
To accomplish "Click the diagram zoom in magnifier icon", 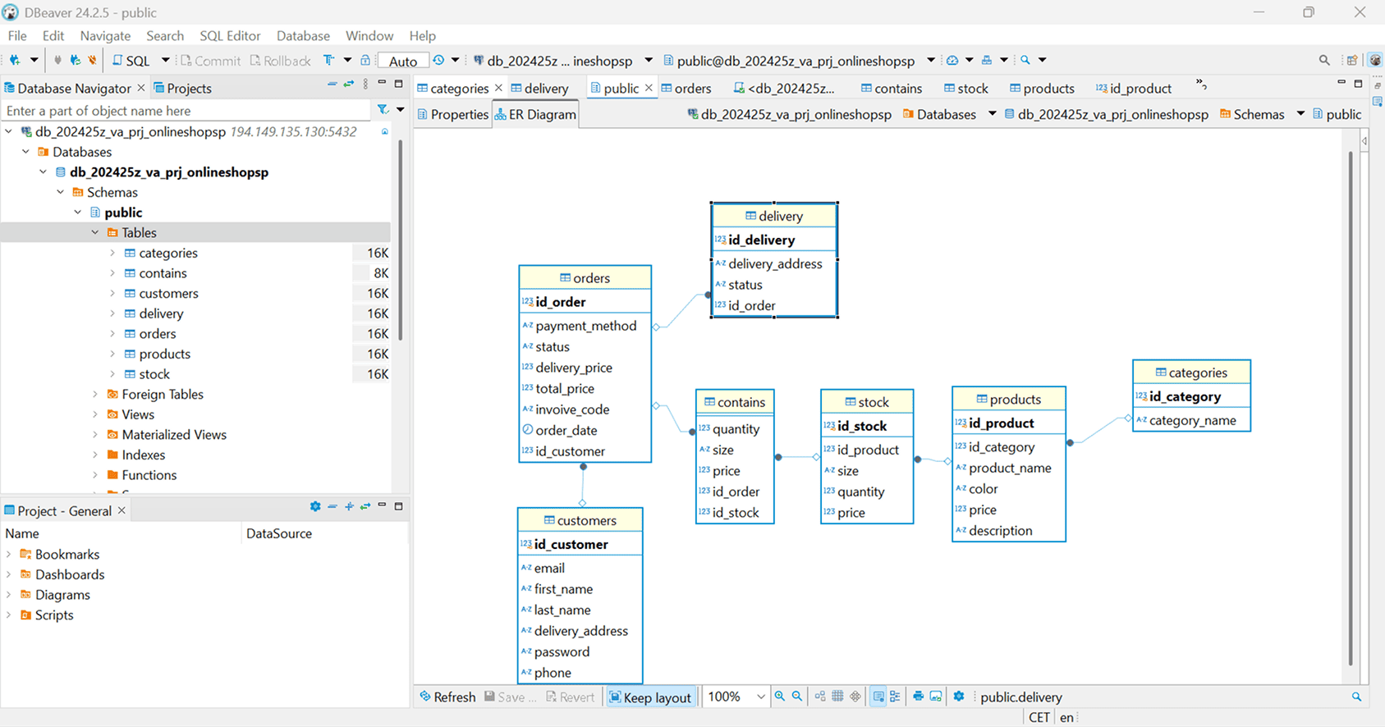I will (779, 697).
